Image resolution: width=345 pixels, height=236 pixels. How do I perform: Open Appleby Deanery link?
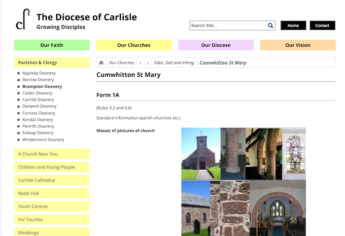39,73
